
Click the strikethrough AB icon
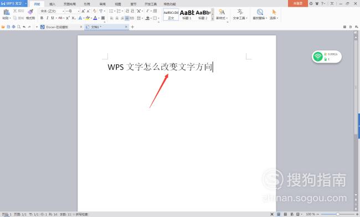(60, 18)
